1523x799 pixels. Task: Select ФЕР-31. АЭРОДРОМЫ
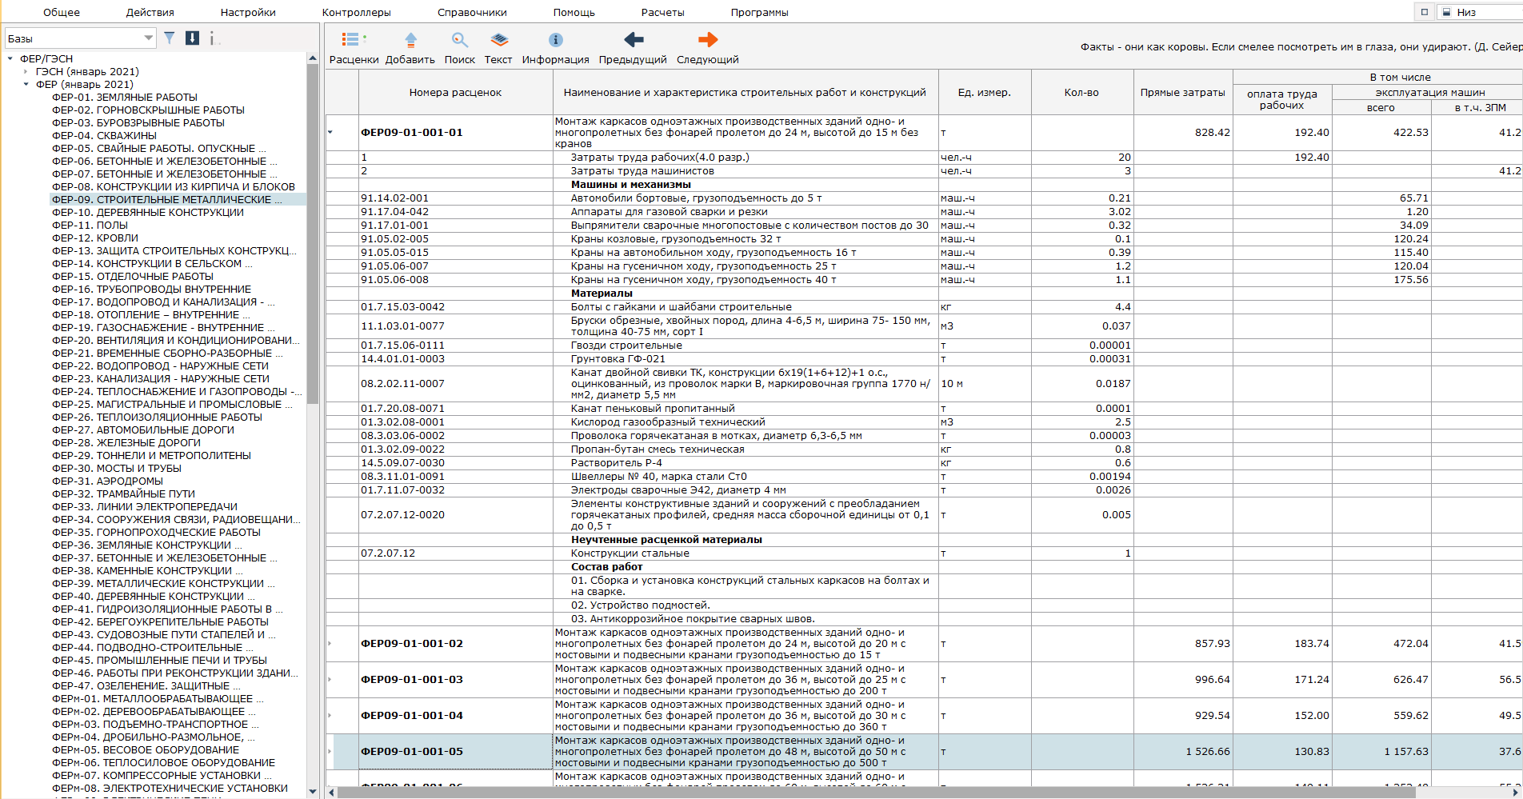click(107, 481)
